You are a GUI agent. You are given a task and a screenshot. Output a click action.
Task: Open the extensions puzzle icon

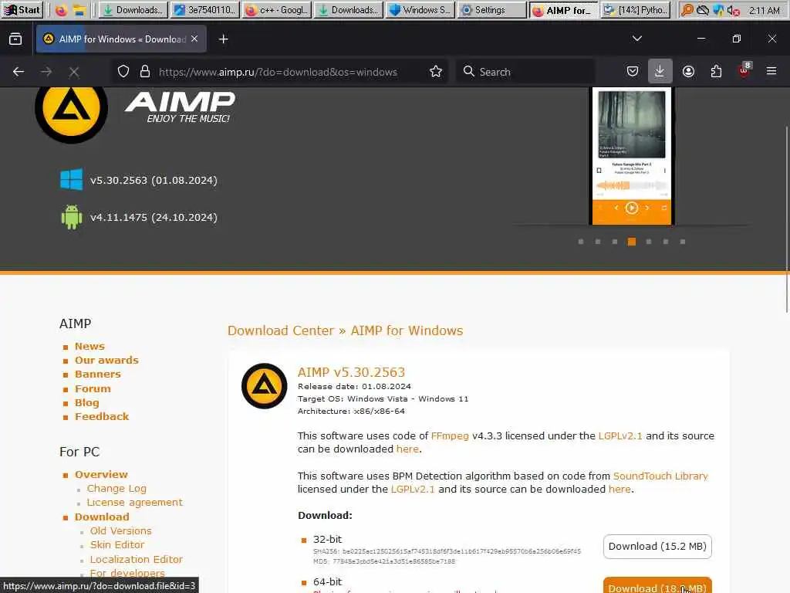[x=716, y=72]
